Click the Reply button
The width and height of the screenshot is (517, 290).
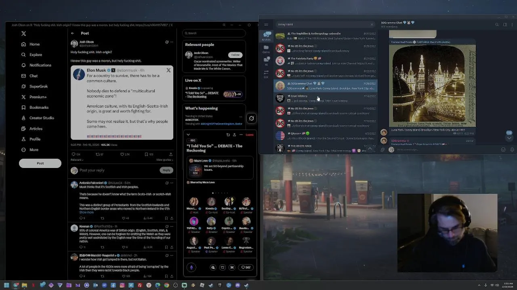pyautogui.click(x=166, y=170)
